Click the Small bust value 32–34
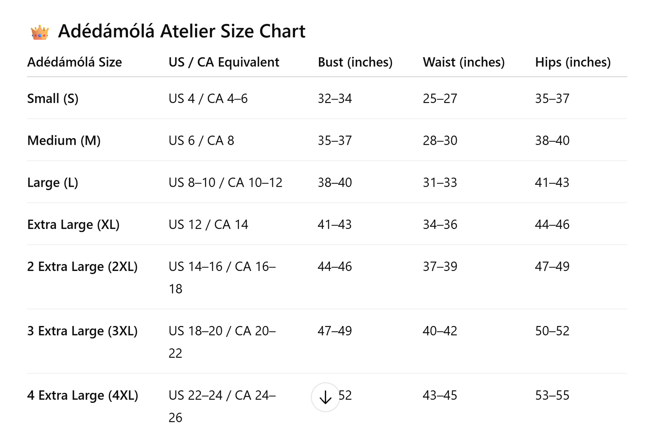645x433 pixels. coord(334,98)
